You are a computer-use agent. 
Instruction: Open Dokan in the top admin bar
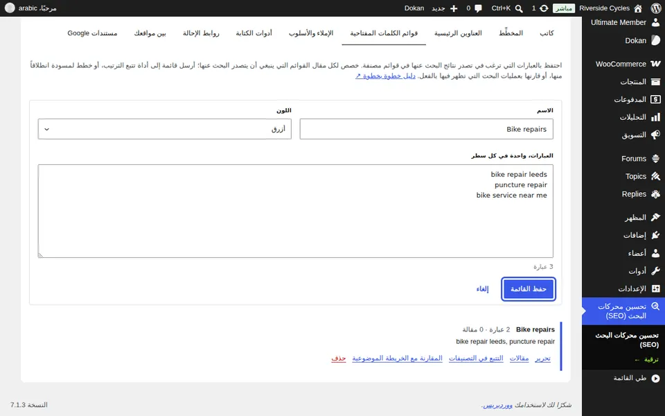click(x=414, y=8)
